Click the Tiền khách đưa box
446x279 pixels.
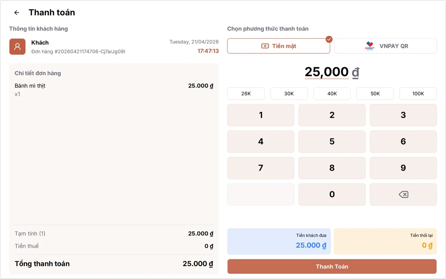point(279,241)
